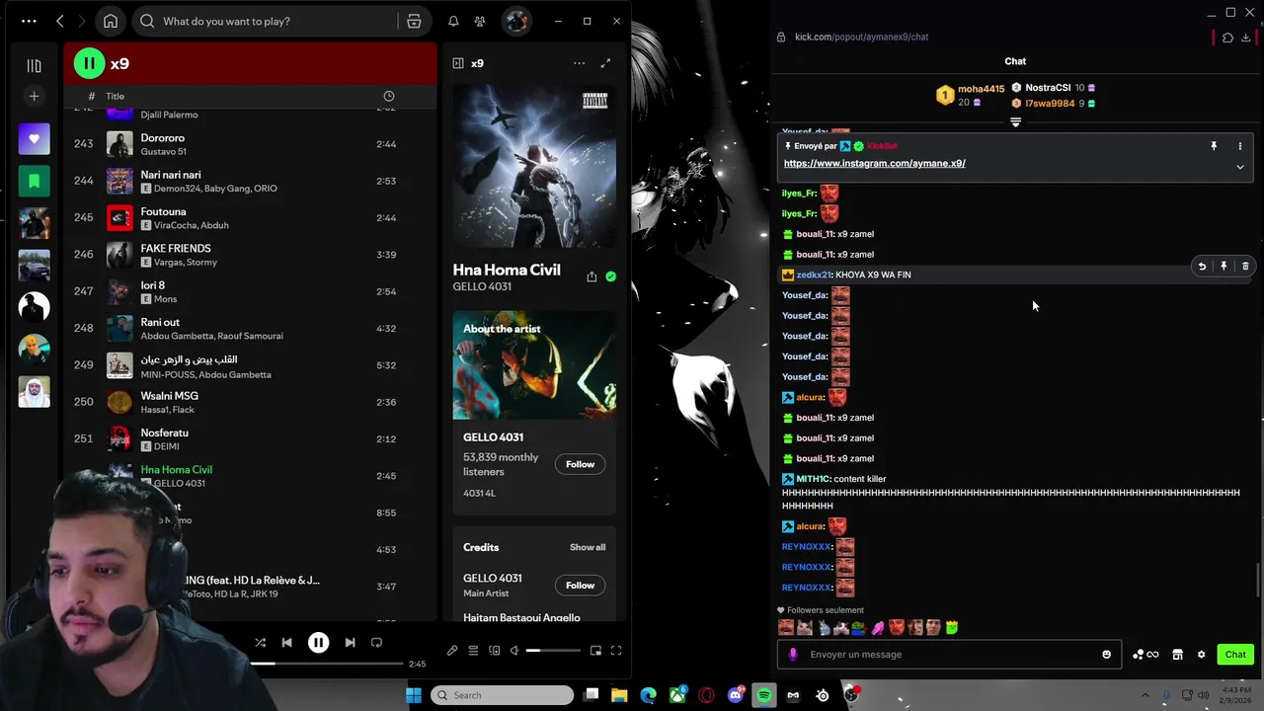The image size is (1264, 711).
Task: Skip to next track
Action: [350, 643]
